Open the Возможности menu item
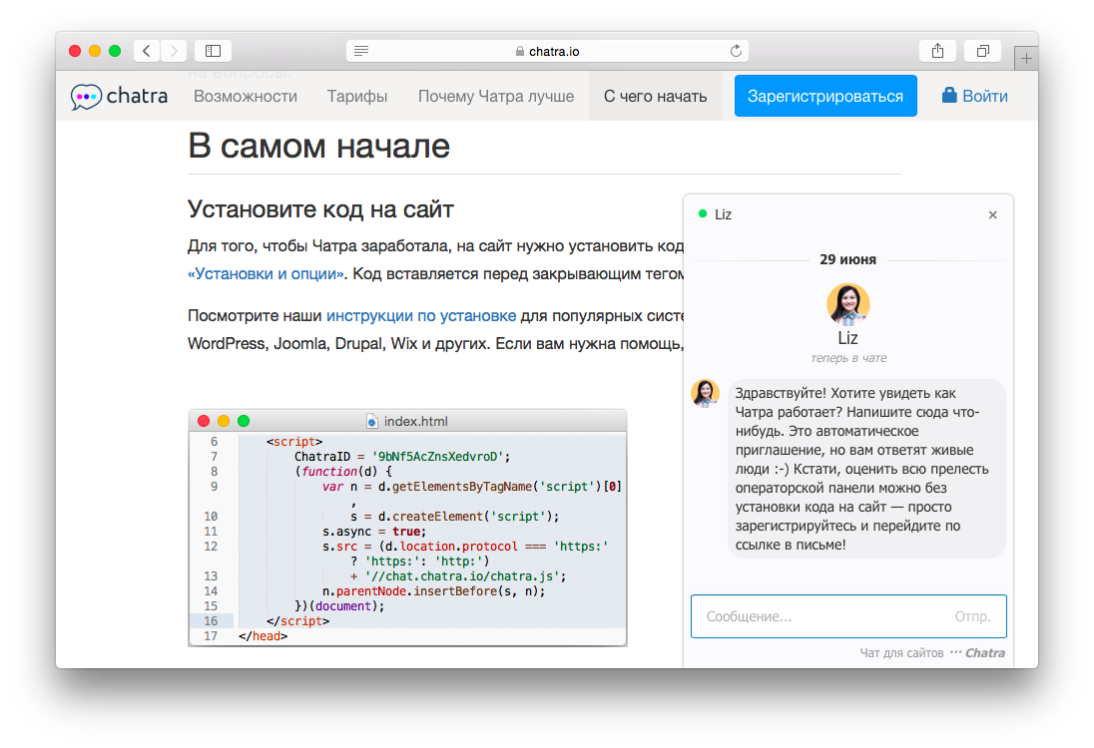This screenshot has height=748, width=1094. [x=246, y=97]
